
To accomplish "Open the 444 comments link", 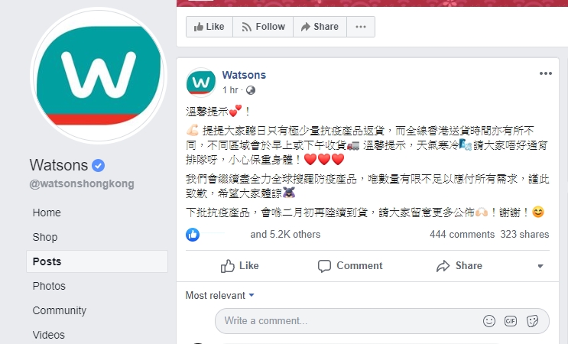I will click(462, 235).
